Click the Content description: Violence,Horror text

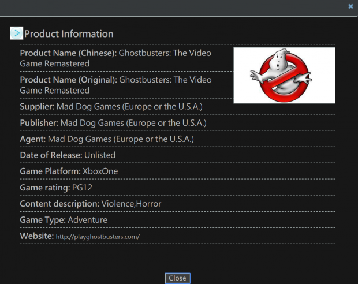pos(91,204)
